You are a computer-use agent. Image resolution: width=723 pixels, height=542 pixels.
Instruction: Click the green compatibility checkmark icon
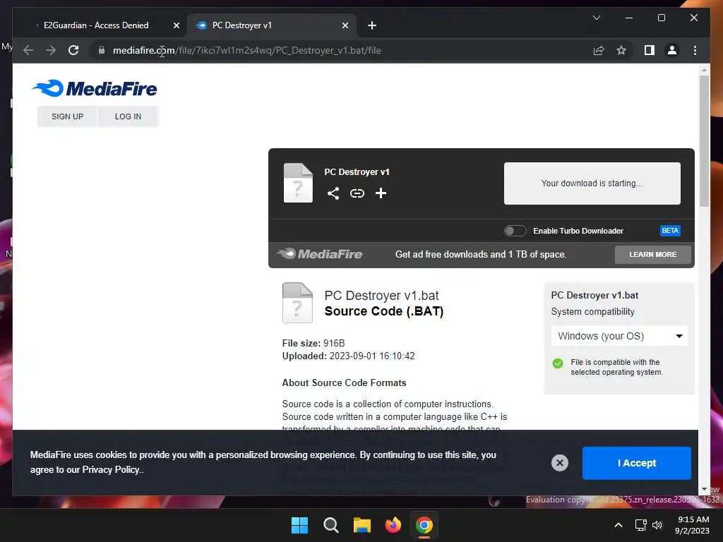(558, 363)
